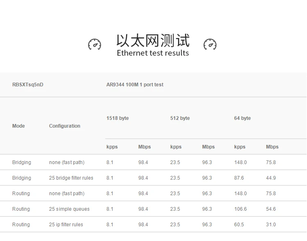This screenshot has width=307, height=241.
Task: Click kpps header under 1518 byte
Action: (x=112, y=147)
